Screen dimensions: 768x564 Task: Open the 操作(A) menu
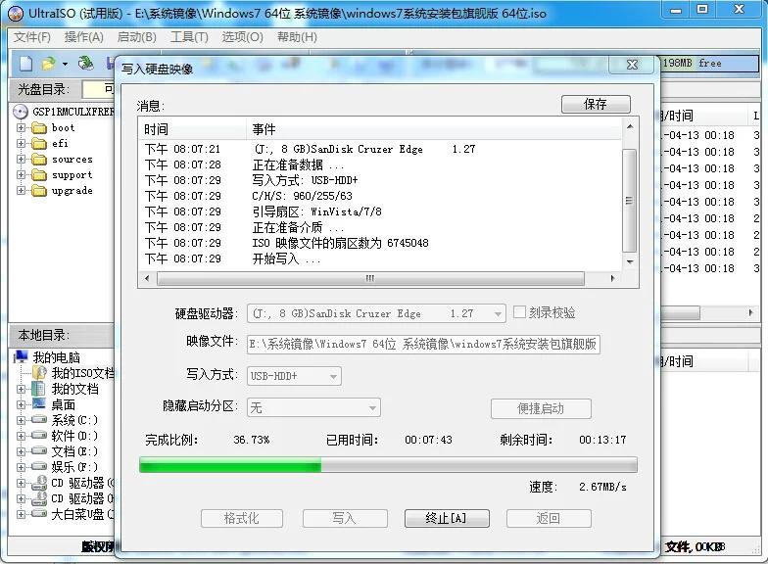(84, 37)
